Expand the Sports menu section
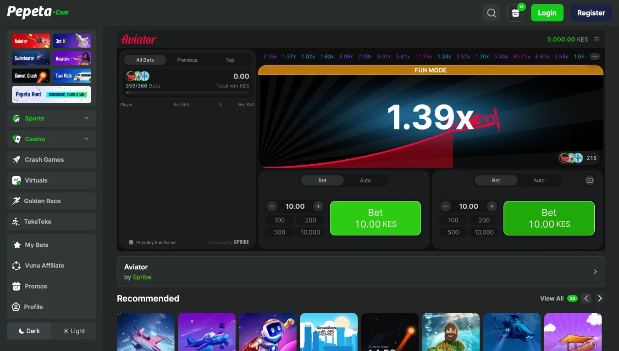This screenshot has width=619, height=351. pos(51,118)
